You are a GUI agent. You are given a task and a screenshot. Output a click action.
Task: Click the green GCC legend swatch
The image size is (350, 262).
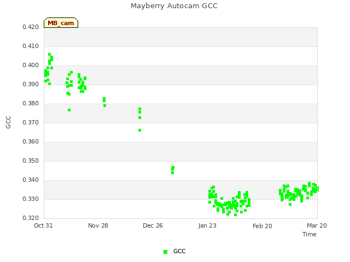(x=165, y=252)
